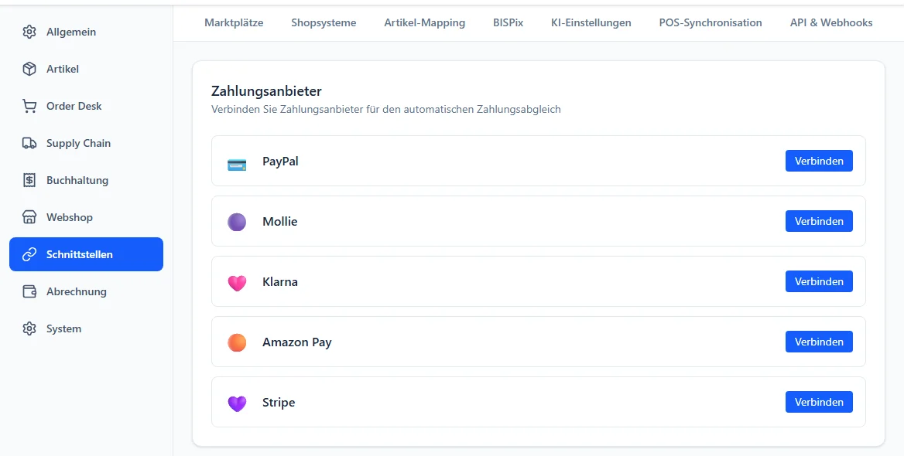The width and height of the screenshot is (904, 456).
Task: Click the Mollie provider name
Action: [x=279, y=222]
